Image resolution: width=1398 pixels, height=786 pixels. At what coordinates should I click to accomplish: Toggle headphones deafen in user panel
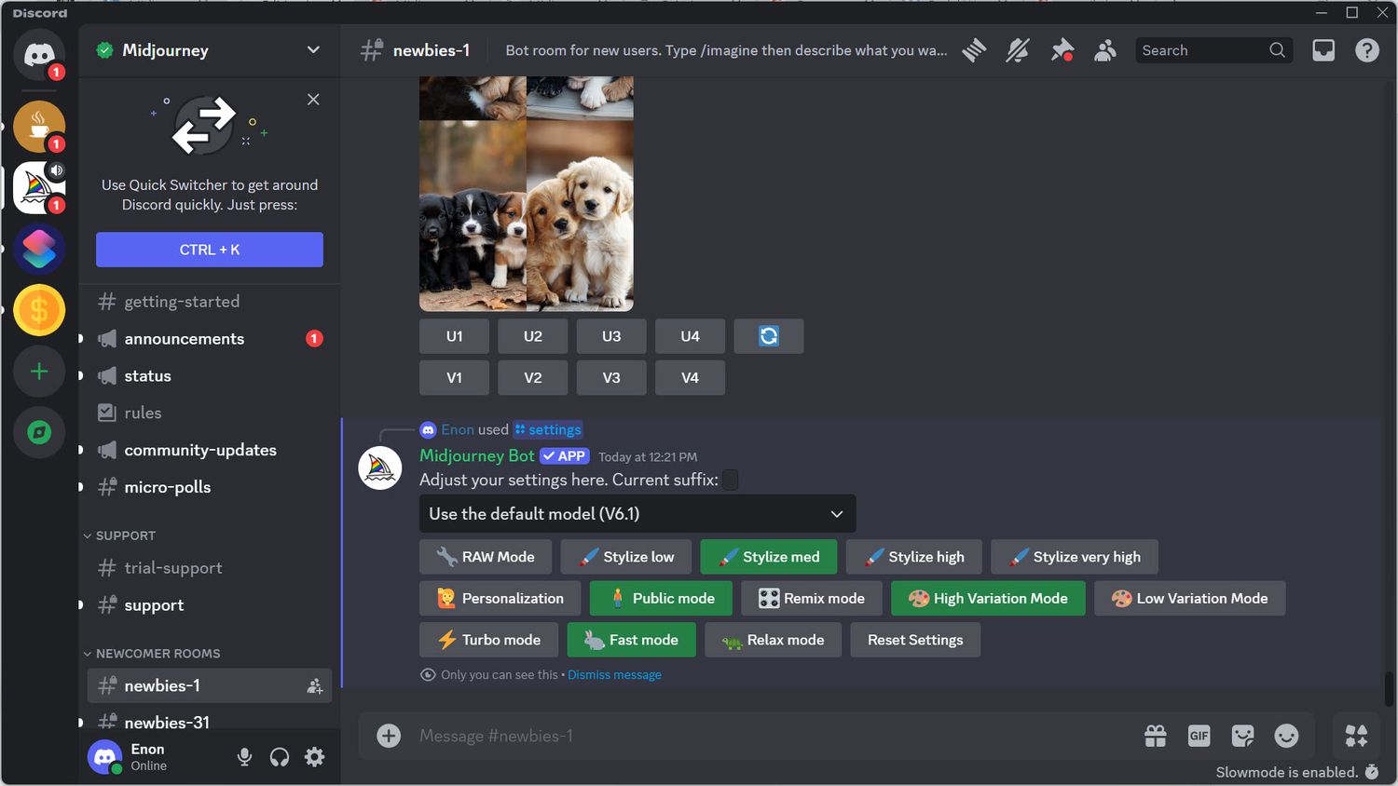(280, 757)
